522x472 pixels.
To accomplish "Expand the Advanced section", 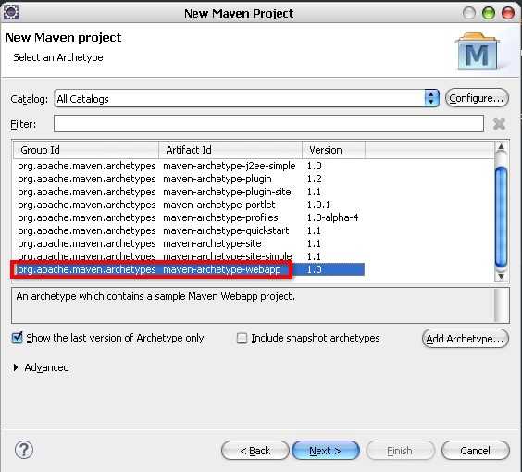I will pyautogui.click(x=16, y=367).
